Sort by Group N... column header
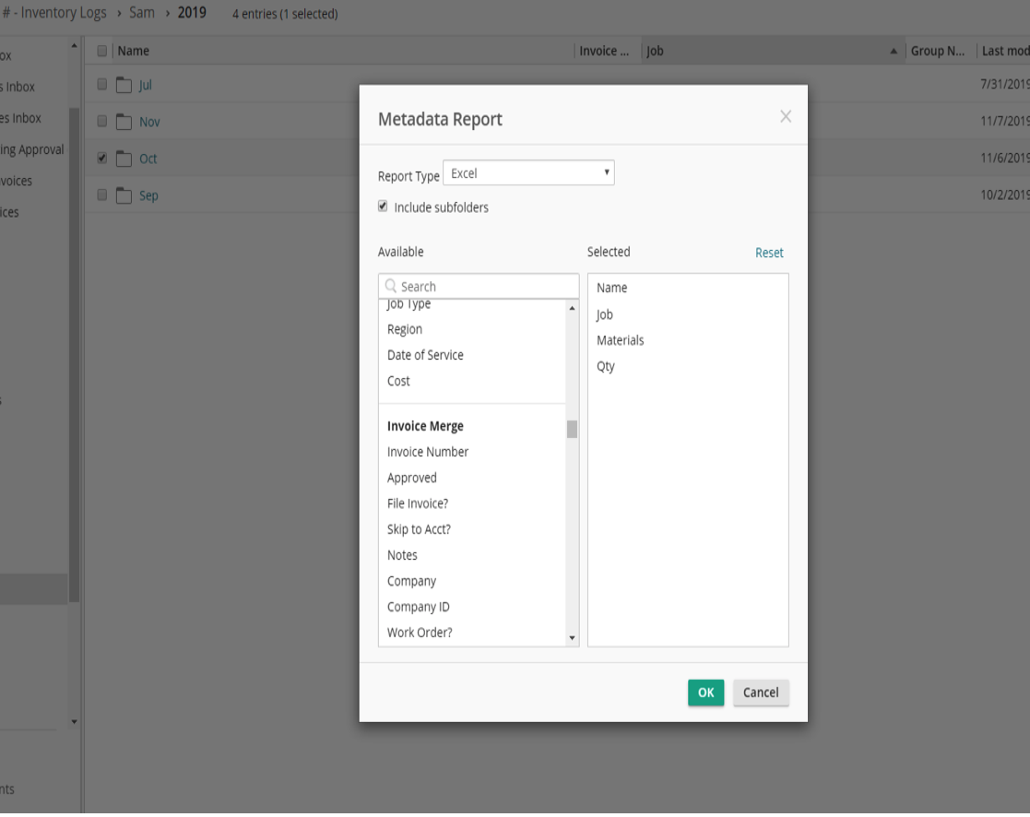The width and height of the screenshot is (1030, 817). [x=938, y=52]
